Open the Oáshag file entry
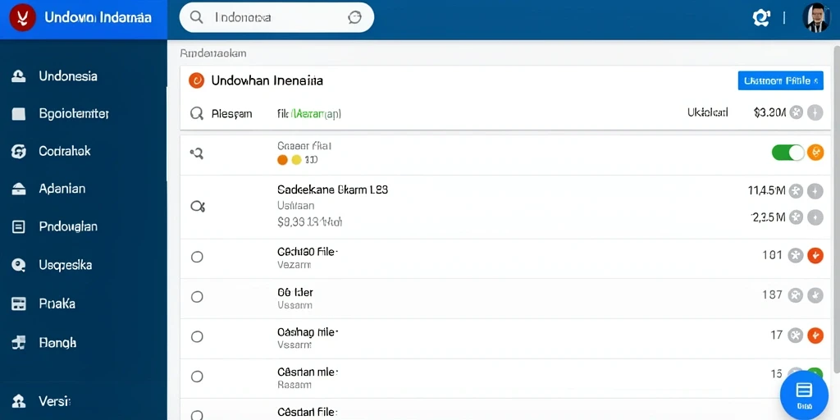The width and height of the screenshot is (840, 420). (x=308, y=332)
